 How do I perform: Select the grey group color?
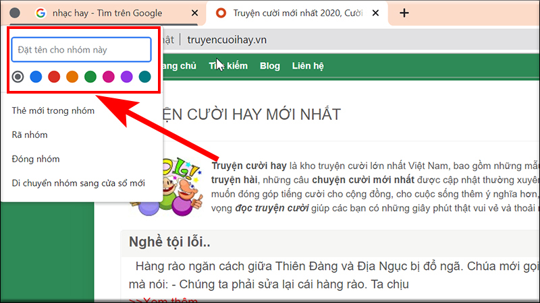18,77
